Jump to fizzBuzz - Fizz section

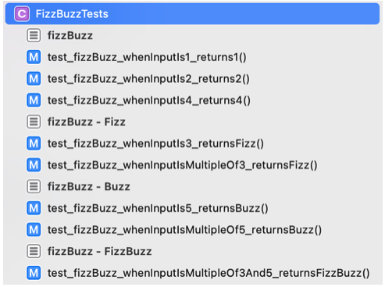(x=87, y=122)
